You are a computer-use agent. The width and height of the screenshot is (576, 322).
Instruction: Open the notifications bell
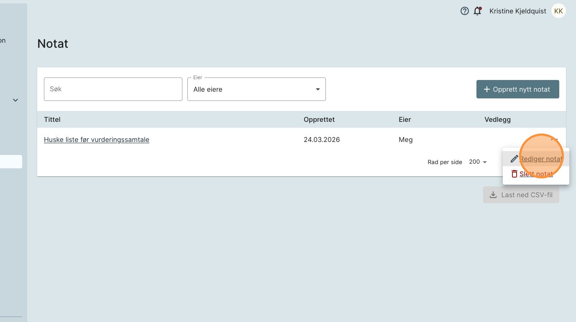[x=477, y=11]
